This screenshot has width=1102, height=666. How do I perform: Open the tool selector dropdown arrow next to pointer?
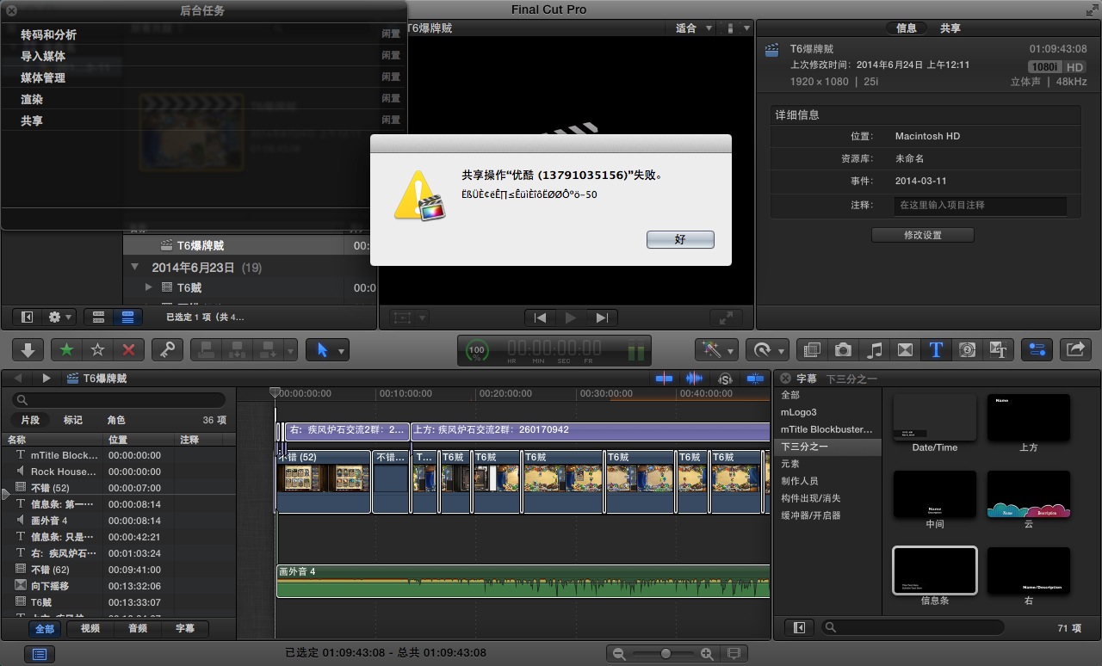point(342,350)
